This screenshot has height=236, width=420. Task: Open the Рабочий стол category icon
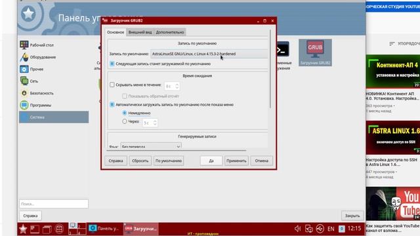pos(24,45)
